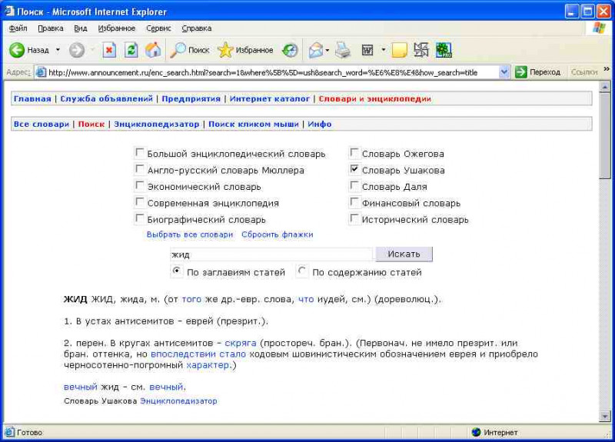This screenshot has height=442, width=615.
Task: Open the Файл menu
Action: click(18, 28)
